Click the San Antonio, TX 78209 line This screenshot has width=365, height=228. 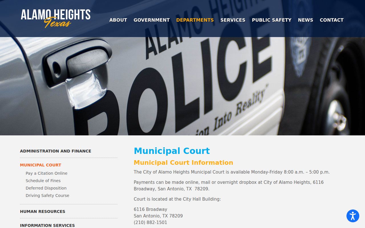158,216
